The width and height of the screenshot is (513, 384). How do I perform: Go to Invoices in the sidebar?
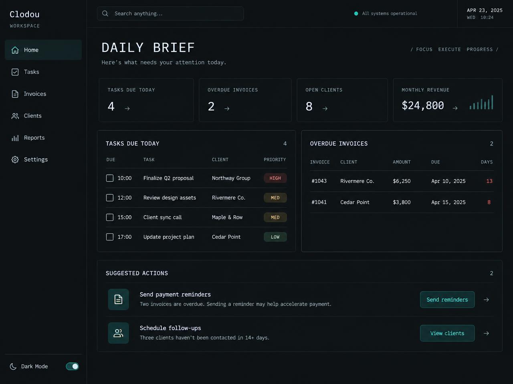click(43, 94)
